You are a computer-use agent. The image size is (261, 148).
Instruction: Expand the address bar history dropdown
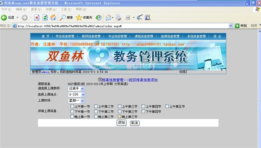click(x=231, y=26)
